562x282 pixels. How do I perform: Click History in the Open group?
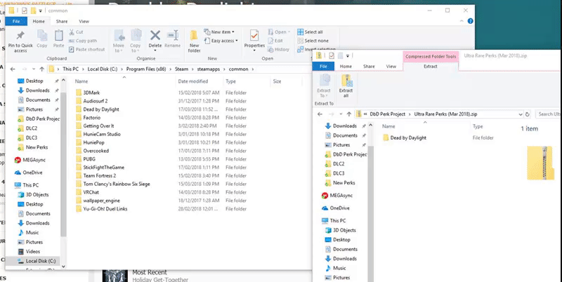[278, 49]
